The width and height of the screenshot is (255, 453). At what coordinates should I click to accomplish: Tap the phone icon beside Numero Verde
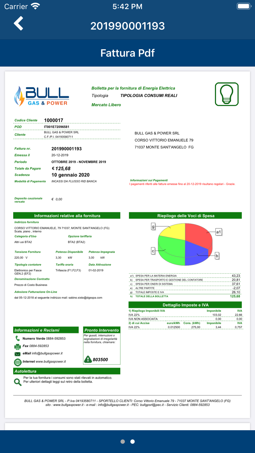pyautogui.click(x=18, y=338)
